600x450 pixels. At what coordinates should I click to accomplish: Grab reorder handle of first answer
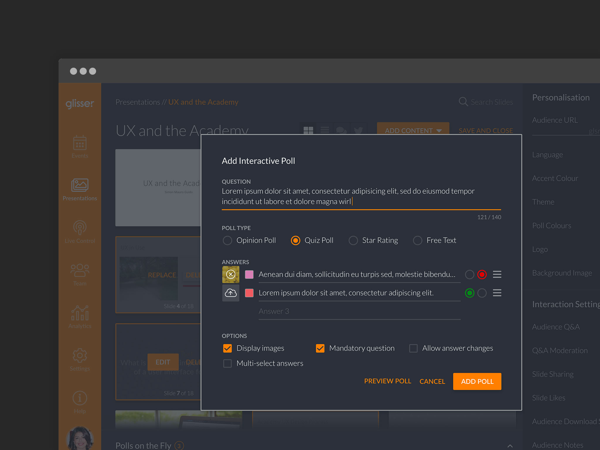pyautogui.click(x=497, y=274)
